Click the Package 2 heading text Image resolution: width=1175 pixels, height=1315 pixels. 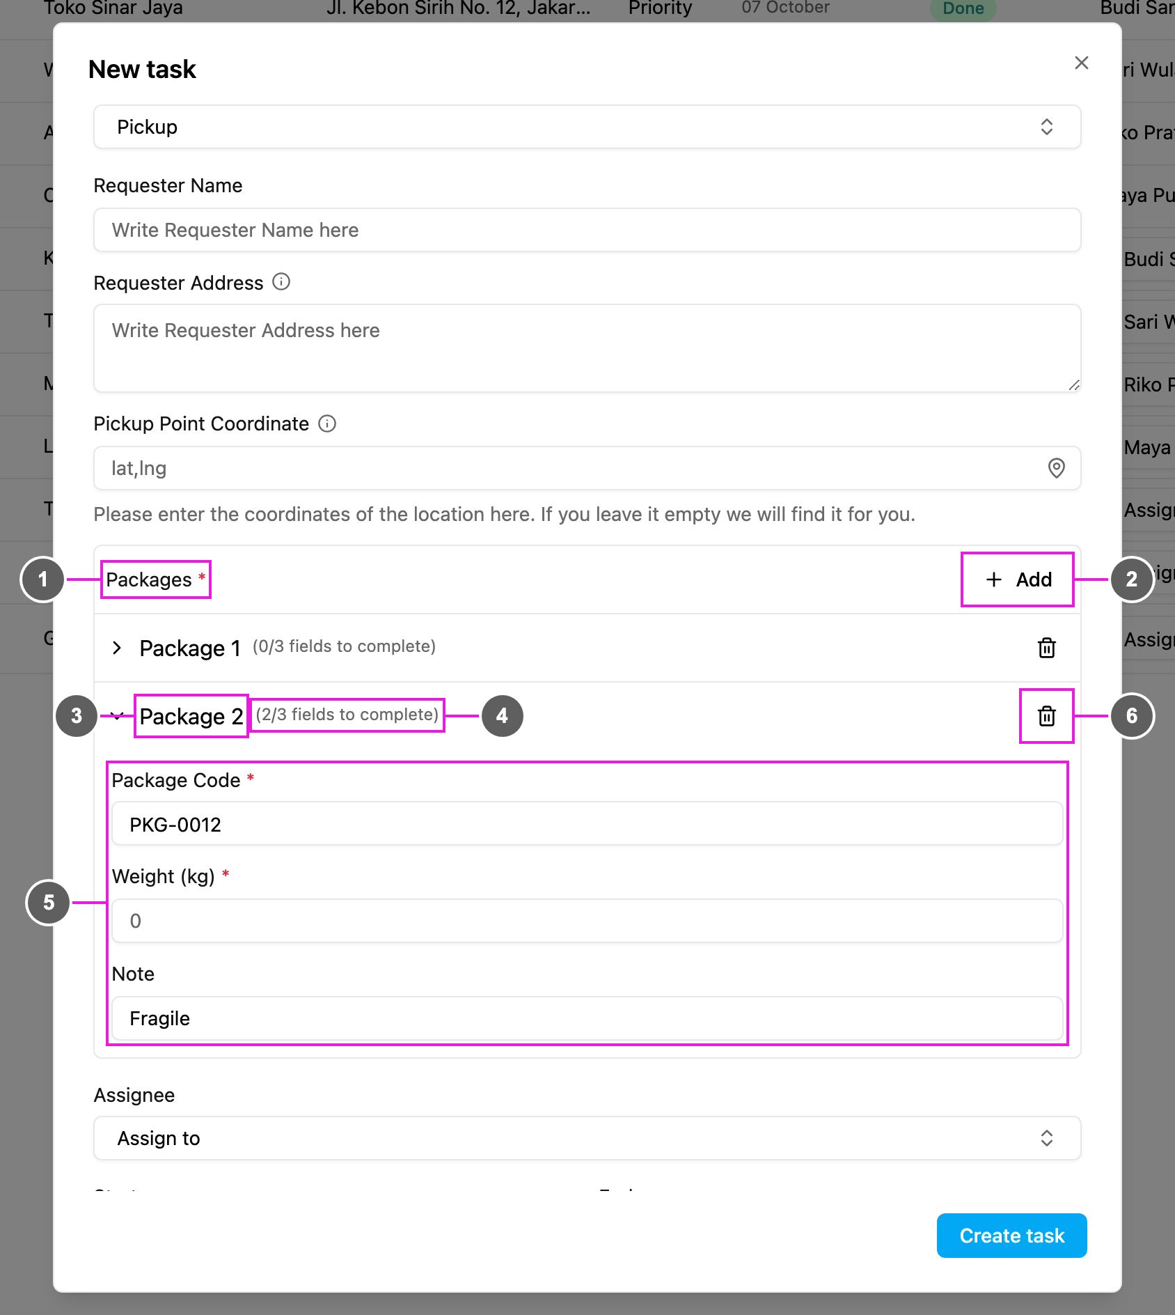[x=191, y=716]
